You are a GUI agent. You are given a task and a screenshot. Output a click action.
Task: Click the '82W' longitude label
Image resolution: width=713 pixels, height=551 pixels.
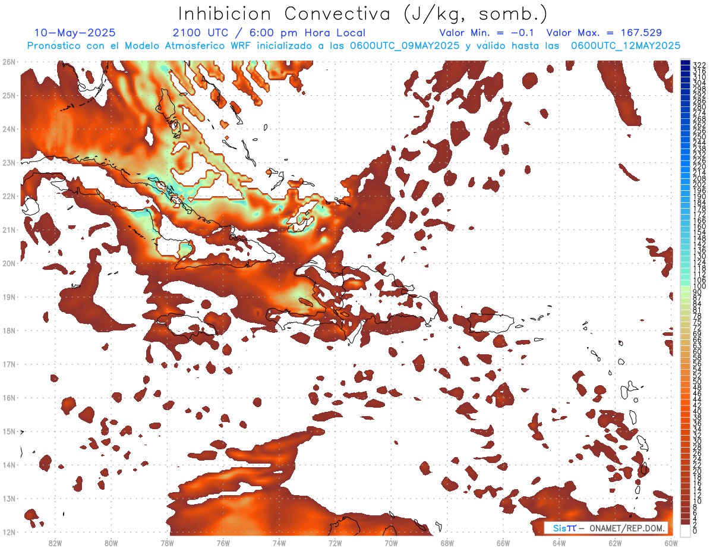coord(55,543)
